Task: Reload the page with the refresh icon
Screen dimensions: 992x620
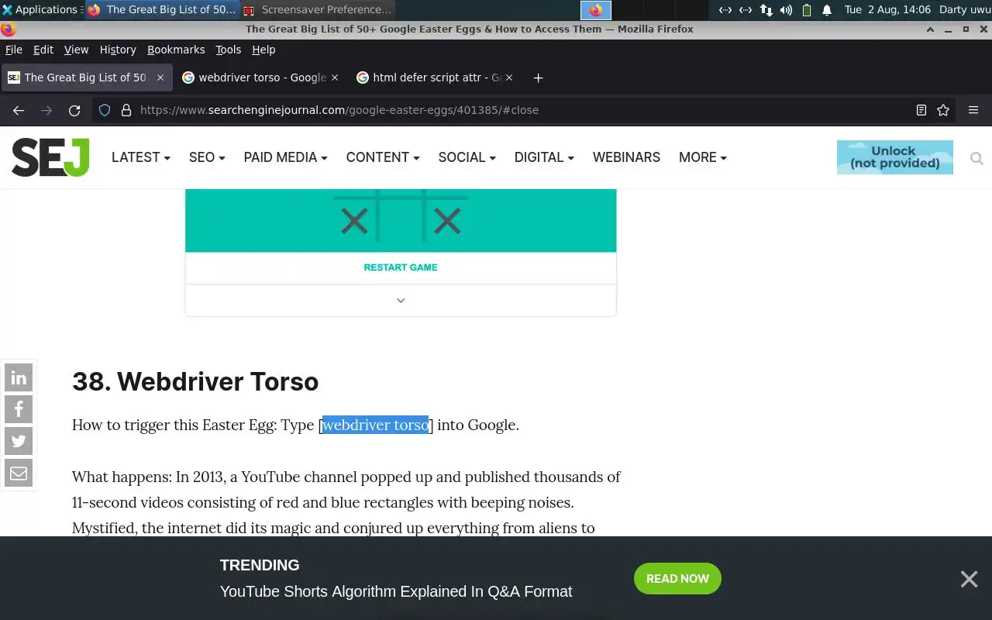Action: tap(74, 110)
